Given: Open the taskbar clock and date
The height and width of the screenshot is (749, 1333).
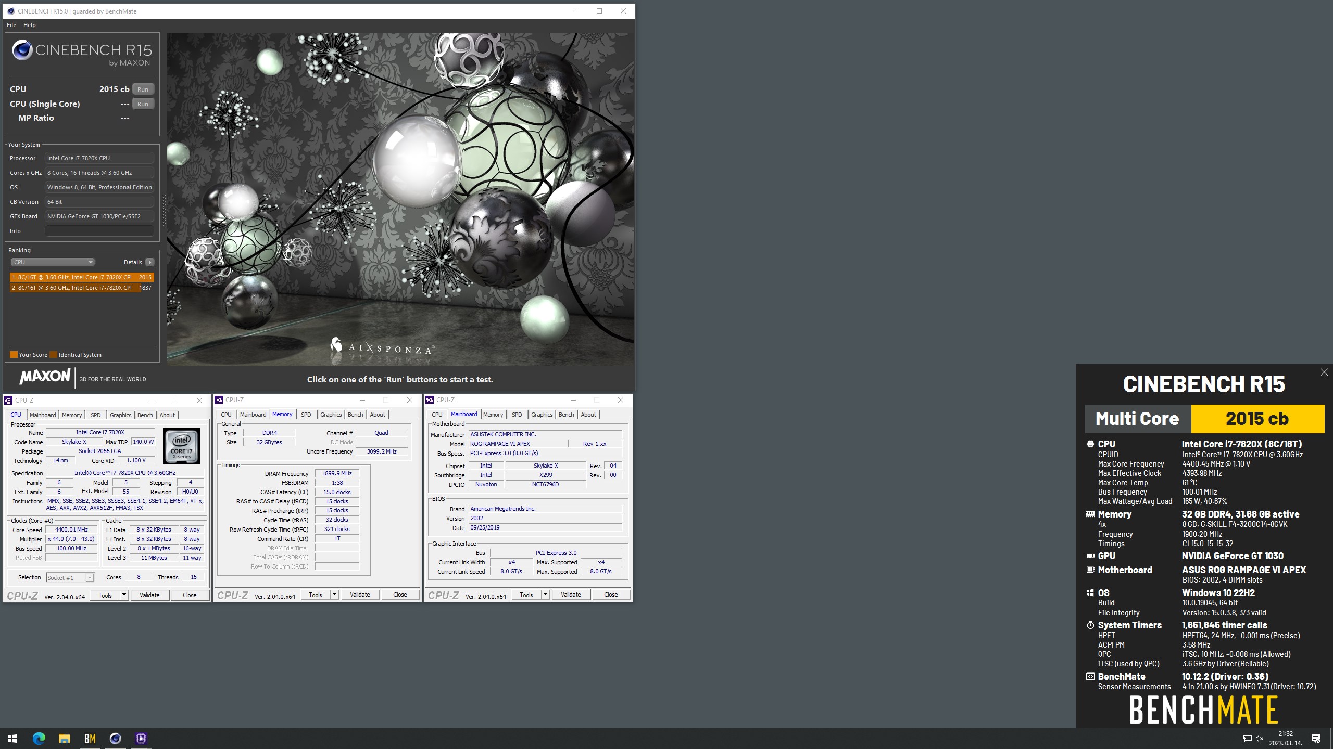Looking at the screenshot, I should point(1286,739).
